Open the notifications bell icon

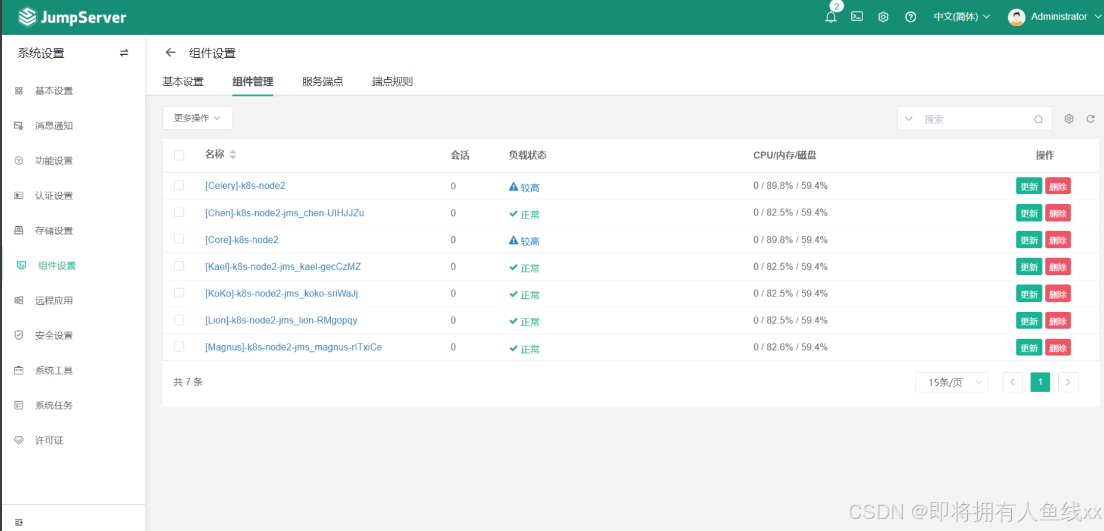pos(831,17)
